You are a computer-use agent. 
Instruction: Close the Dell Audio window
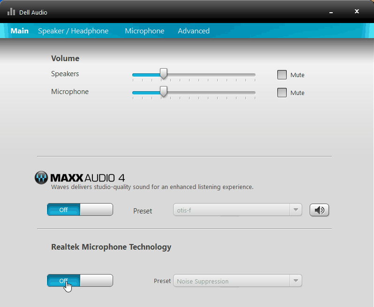pyautogui.click(x=357, y=11)
